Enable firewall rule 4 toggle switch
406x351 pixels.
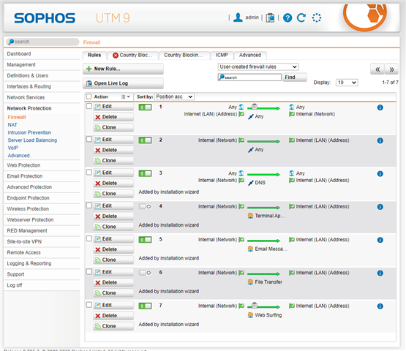click(145, 206)
